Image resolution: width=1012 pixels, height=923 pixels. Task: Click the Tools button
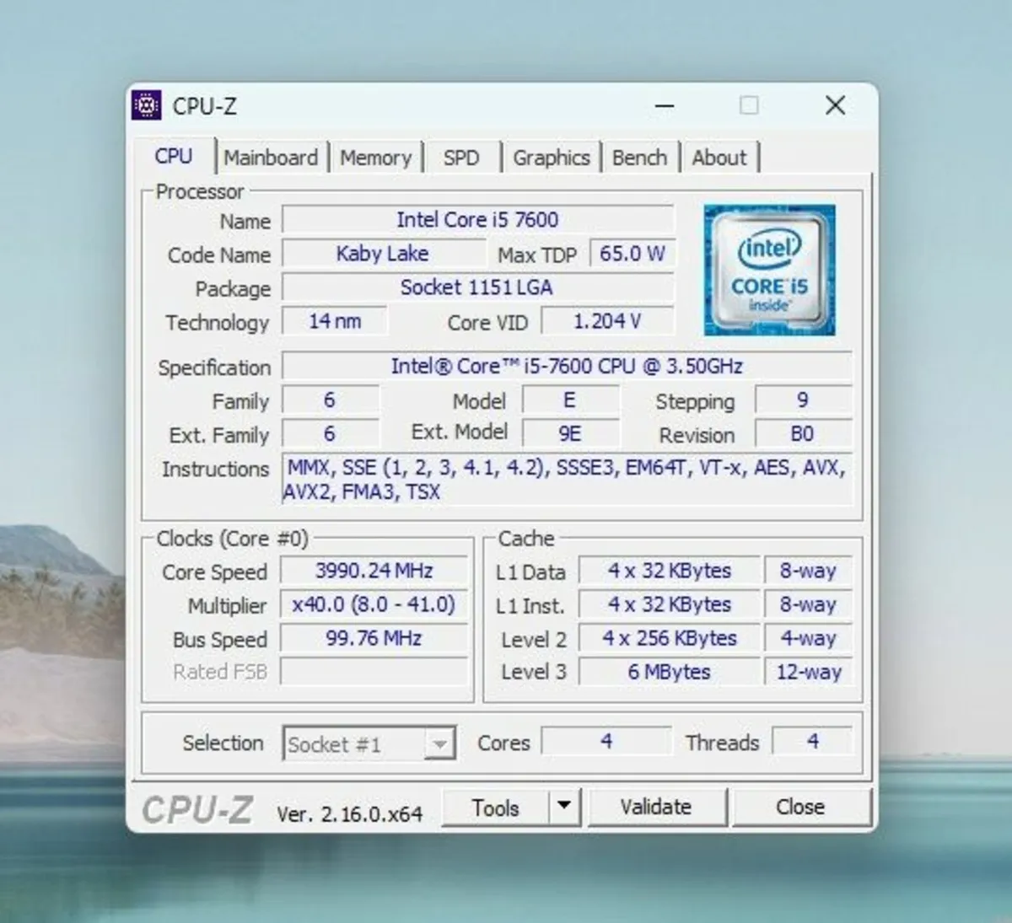495,808
